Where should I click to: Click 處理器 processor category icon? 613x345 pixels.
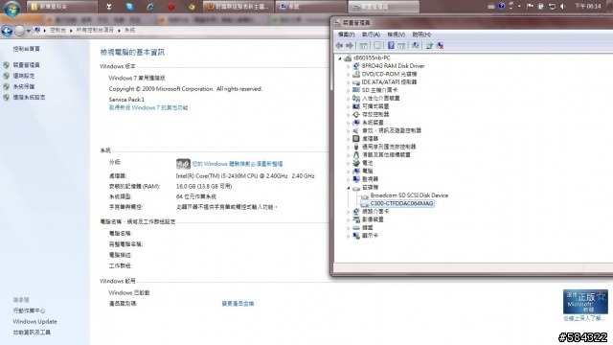coord(355,138)
